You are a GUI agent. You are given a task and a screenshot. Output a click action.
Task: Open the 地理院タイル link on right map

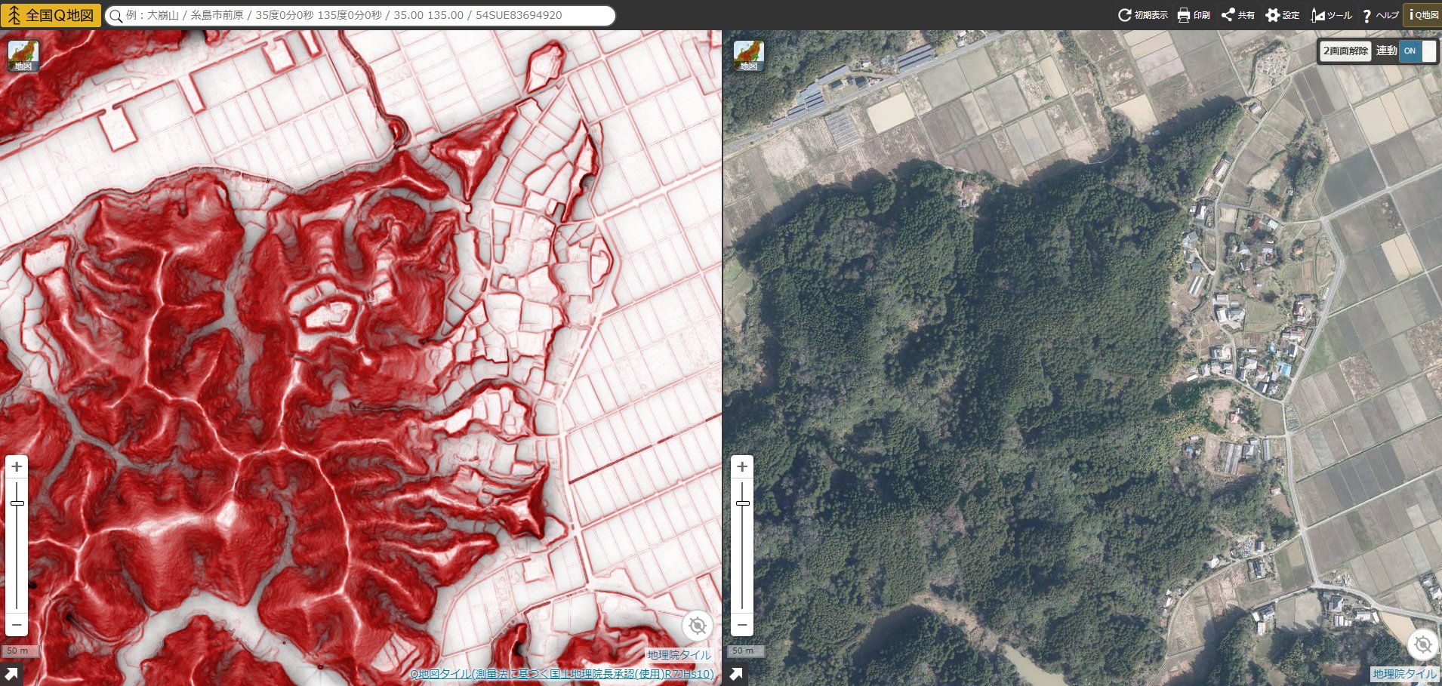coord(1404,674)
